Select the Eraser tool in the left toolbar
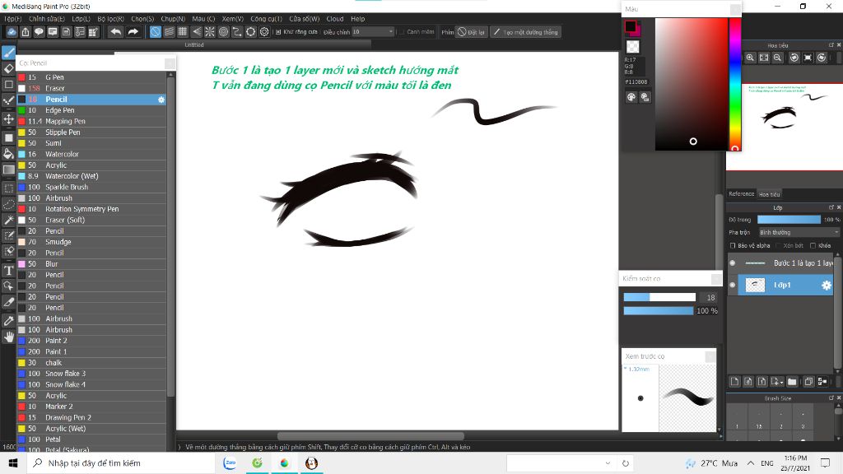The height and width of the screenshot is (474, 843). point(8,68)
